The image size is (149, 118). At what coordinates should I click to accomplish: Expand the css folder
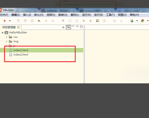(x=7, y=37)
